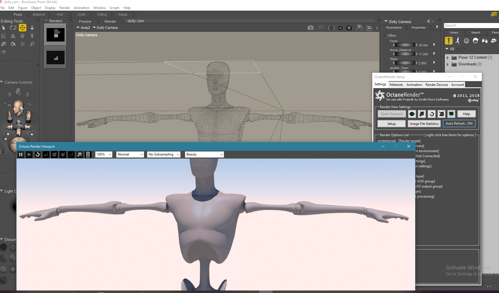Open the zoom 100% dropdown
Screen dimensions: 499x293
point(104,154)
